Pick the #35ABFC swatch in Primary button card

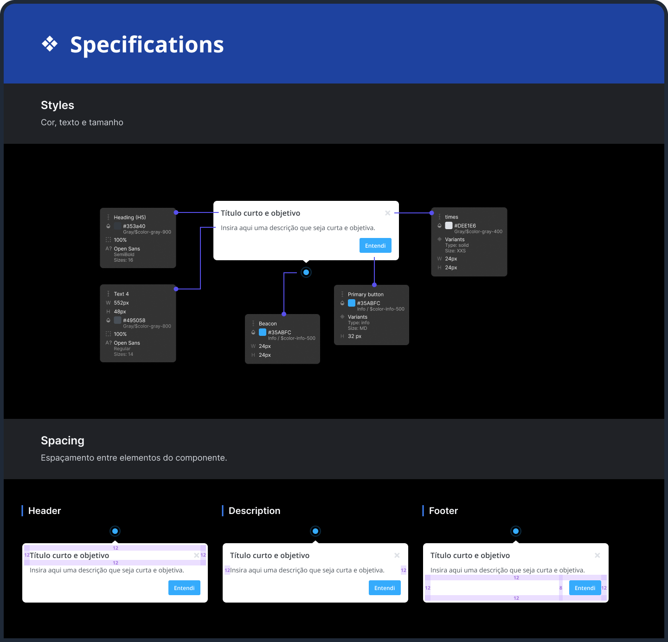pos(352,303)
